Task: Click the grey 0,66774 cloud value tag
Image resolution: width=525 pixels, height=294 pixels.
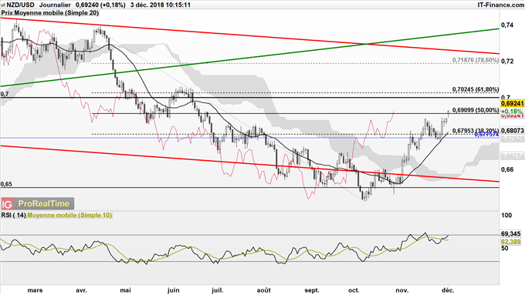Action: (x=513, y=155)
